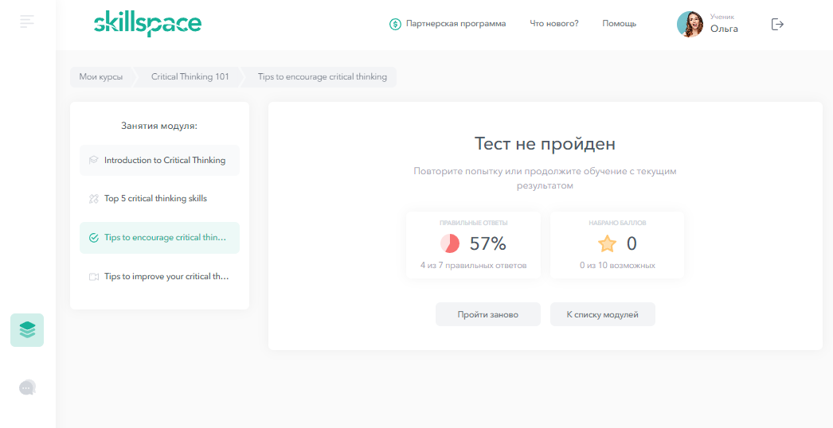Click the pie chart progress icon
This screenshot has width=833, height=428.
tap(450, 243)
